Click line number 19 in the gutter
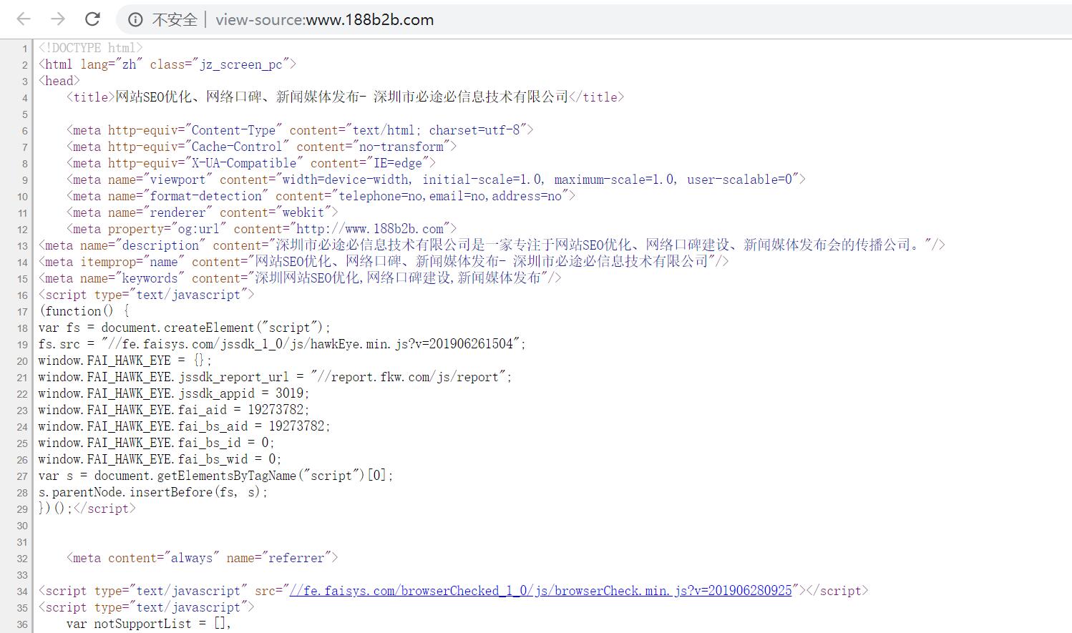The image size is (1072, 633). coord(22,345)
